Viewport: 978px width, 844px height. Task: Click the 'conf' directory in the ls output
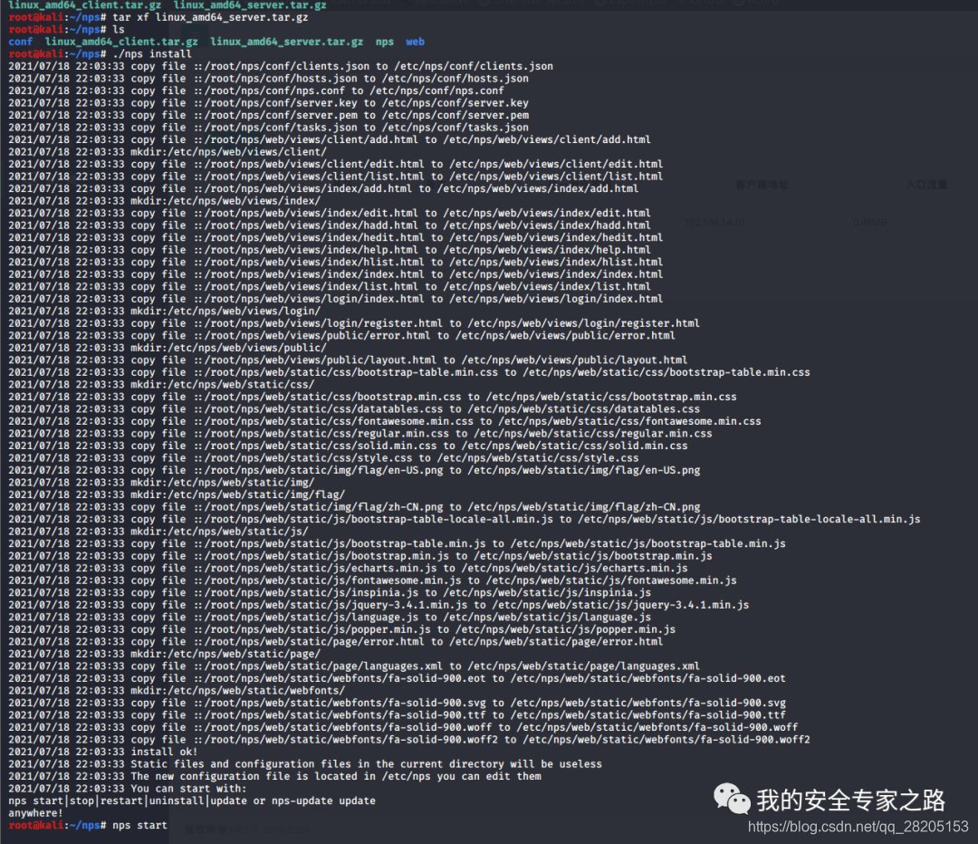coord(21,42)
